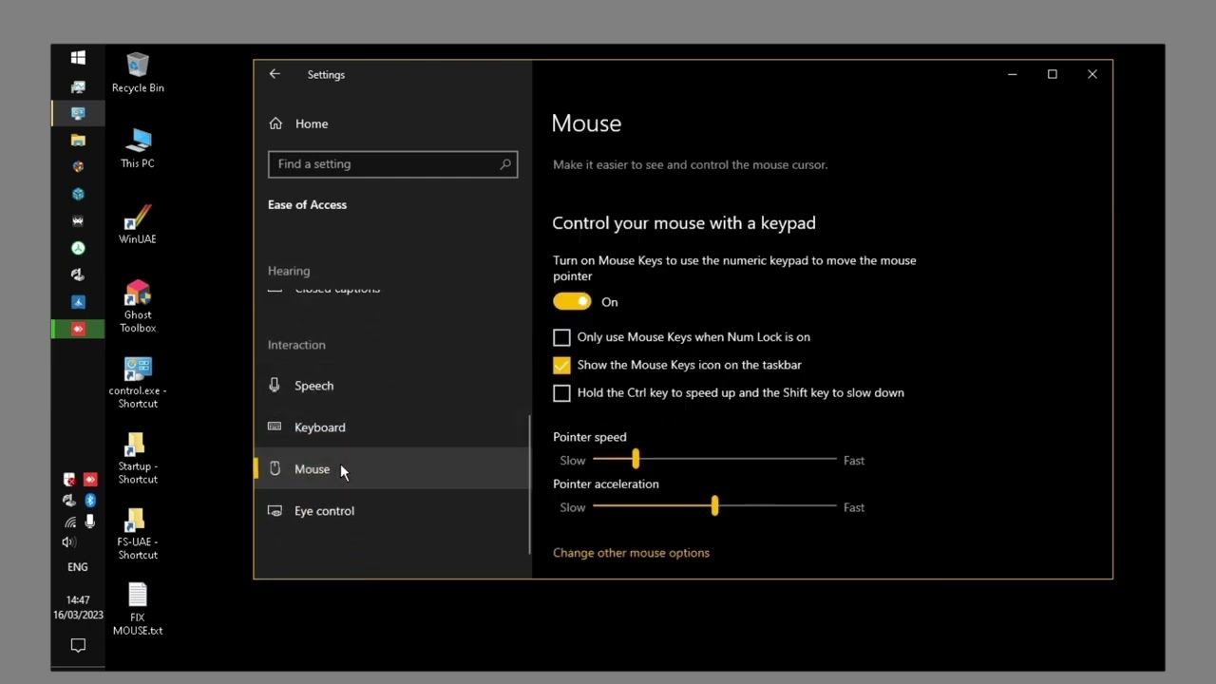Viewport: 1216px width, 684px height.
Task: Close the Settings window
Action: (x=1092, y=74)
